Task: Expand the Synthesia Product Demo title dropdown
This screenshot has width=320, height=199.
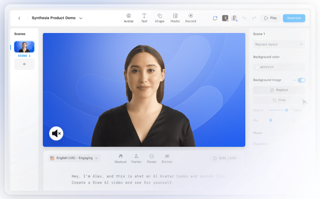Action: (x=81, y=18)
